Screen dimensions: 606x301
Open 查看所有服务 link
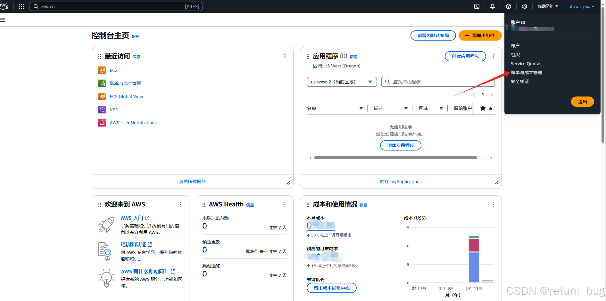tap(192, 181)
